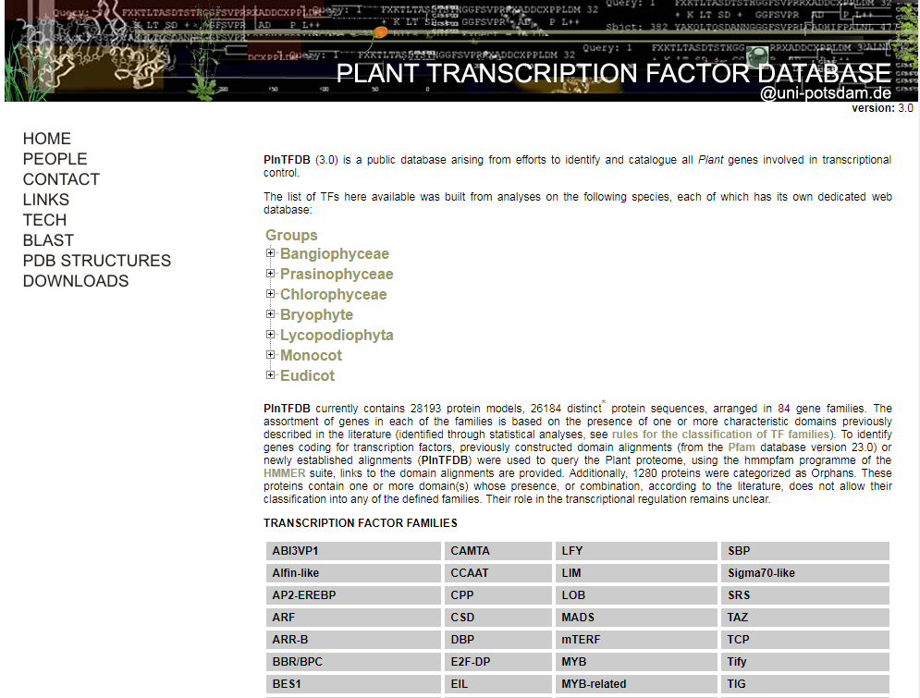920x698 pixels.
Task: Open the BBR/BPC family
Action: 353,662
